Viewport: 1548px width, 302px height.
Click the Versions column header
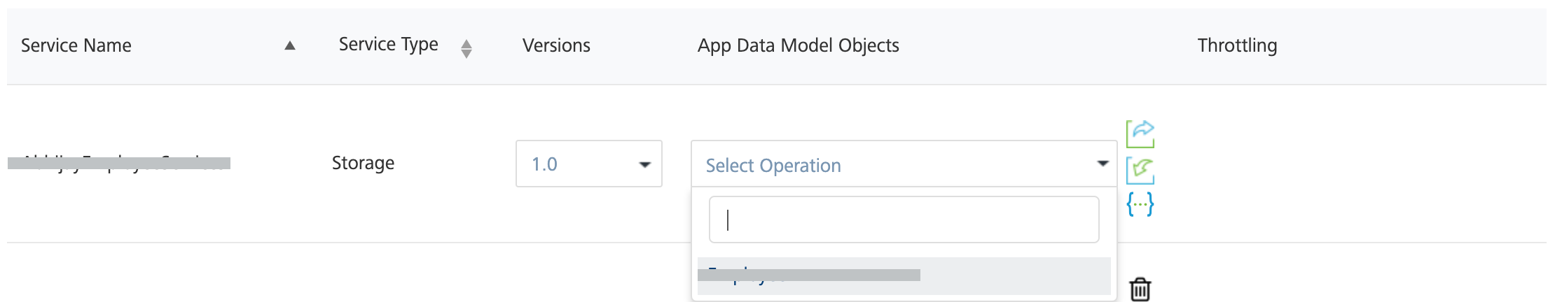[x=556, y=46]
